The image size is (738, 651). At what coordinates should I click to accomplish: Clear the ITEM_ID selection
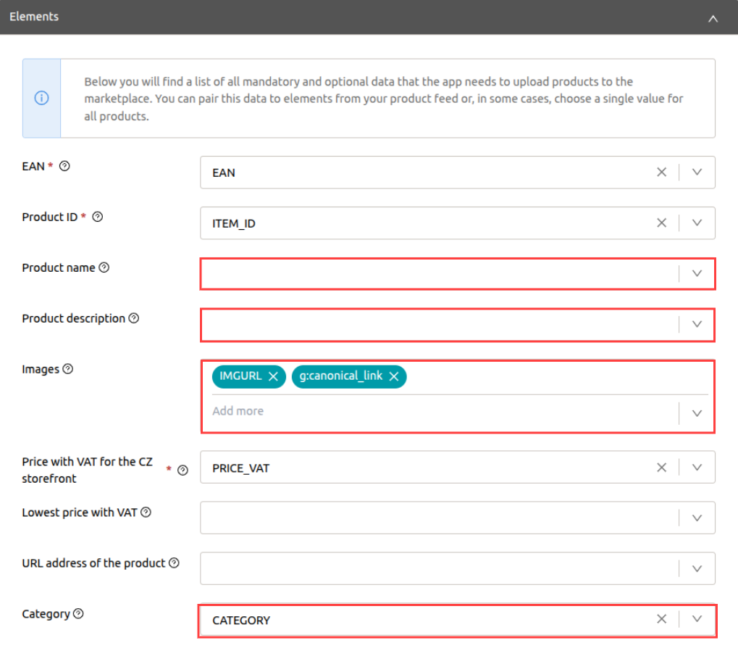(661, 223)
